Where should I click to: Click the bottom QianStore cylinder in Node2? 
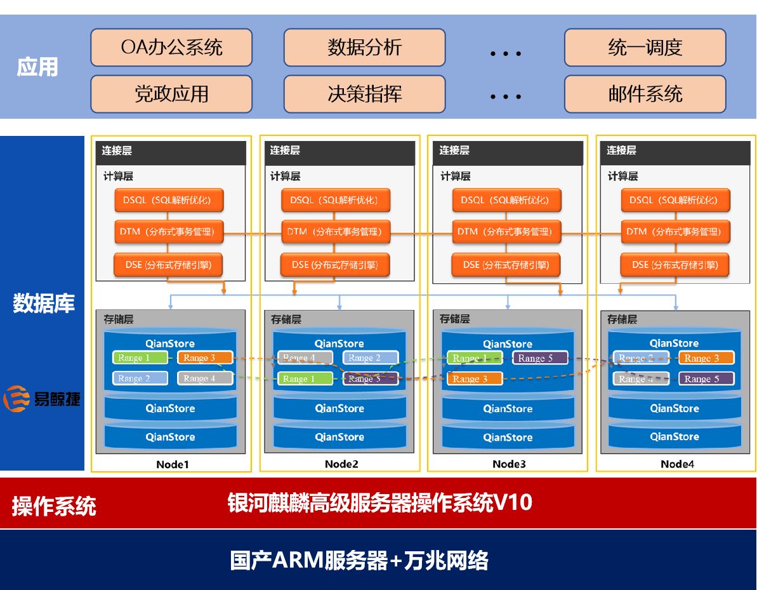point(340,436)
